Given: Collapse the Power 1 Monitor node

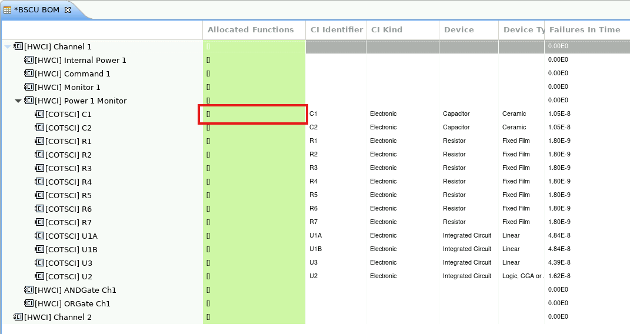Looking at the screenshot, I should 18,101.
